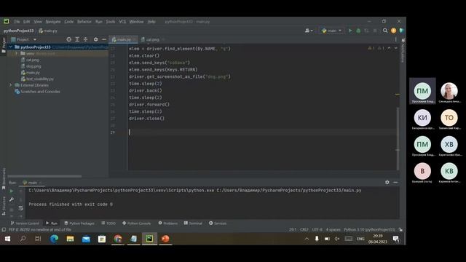
Task: Open the File menu
Action: pyautogui.click(x=17, y=22)
